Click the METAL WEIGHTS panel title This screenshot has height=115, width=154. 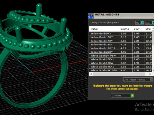(x=107, y=15)
